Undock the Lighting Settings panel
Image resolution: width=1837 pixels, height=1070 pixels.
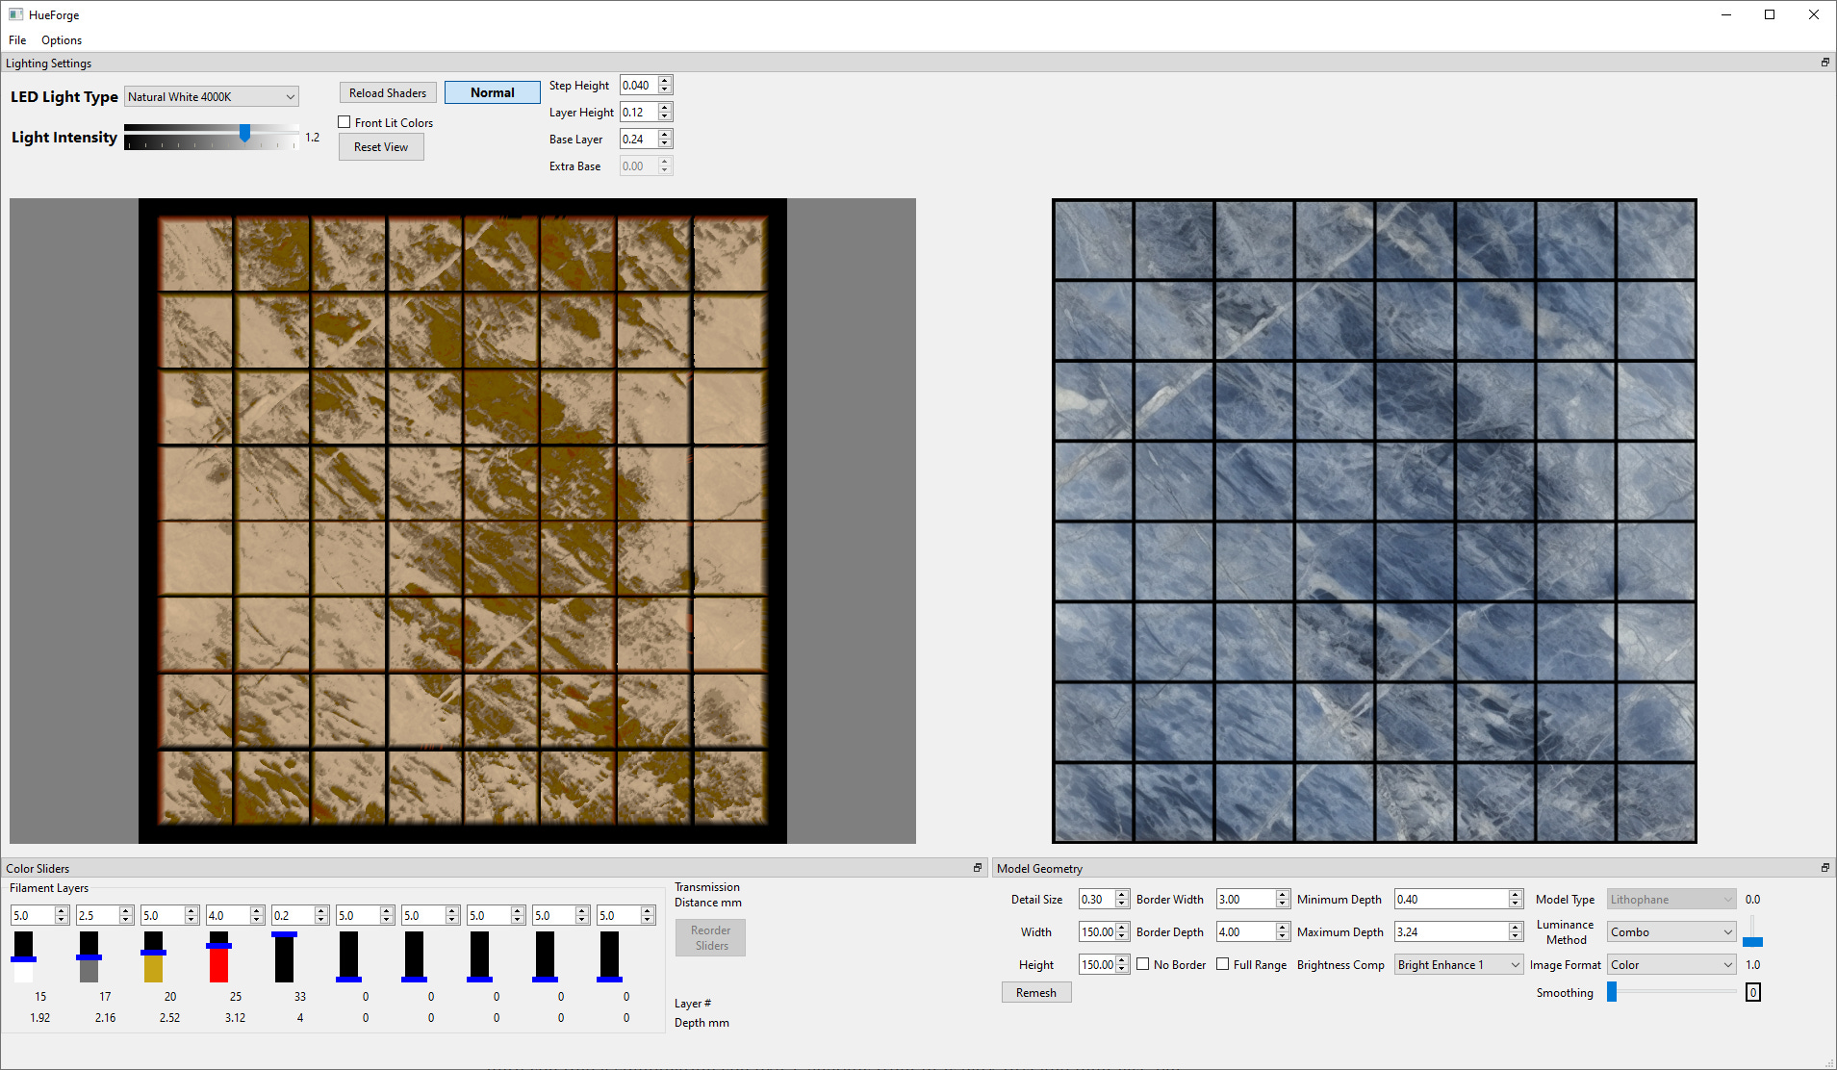(x=1824, y=62)
